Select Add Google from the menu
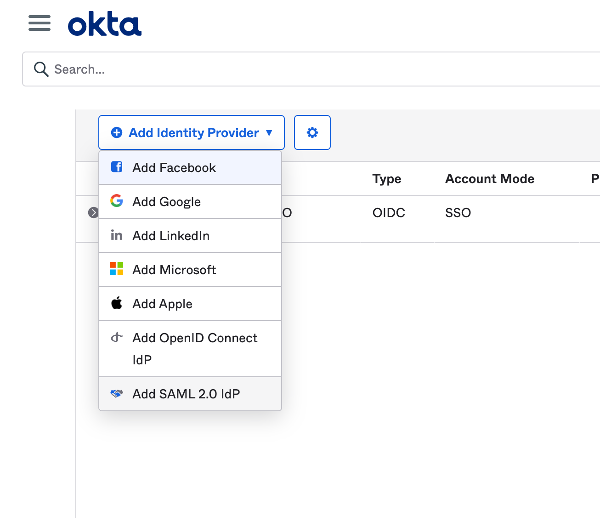This screenshot has height=518, width=600. coord(190,202)
